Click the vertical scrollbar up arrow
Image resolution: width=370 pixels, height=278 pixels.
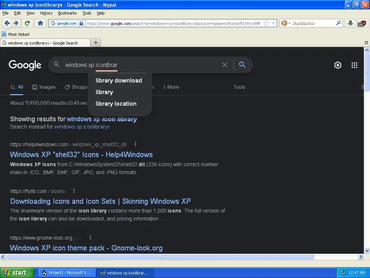click(367, 50)
